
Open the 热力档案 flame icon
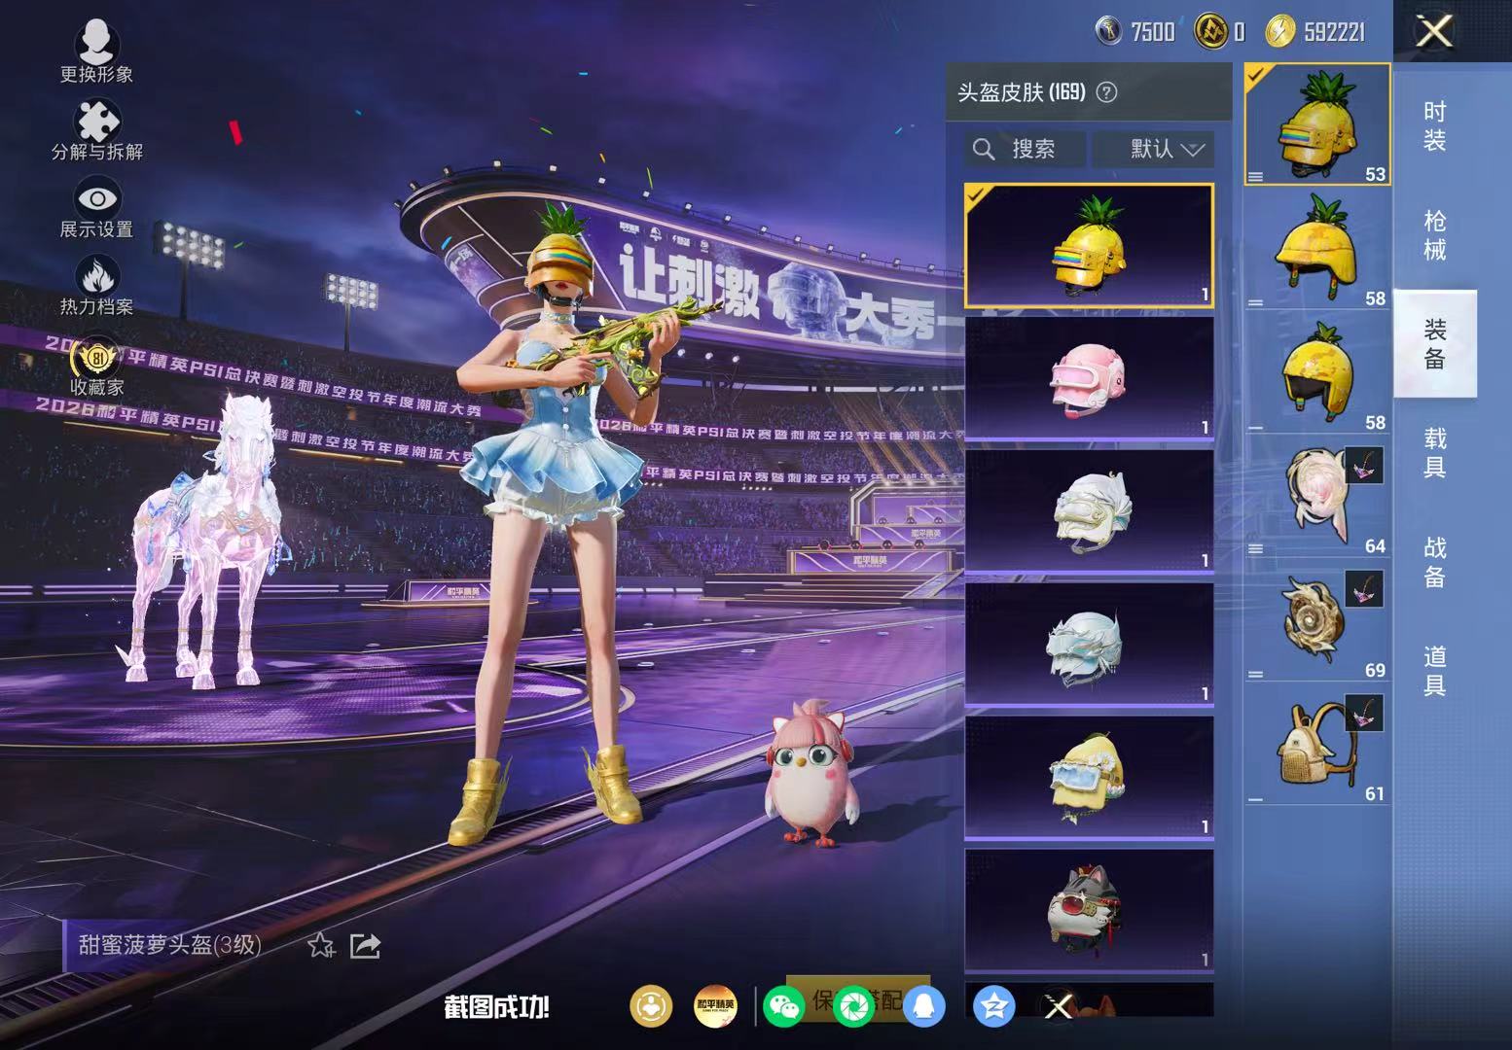pyautogui.click(x=96, y=276)
